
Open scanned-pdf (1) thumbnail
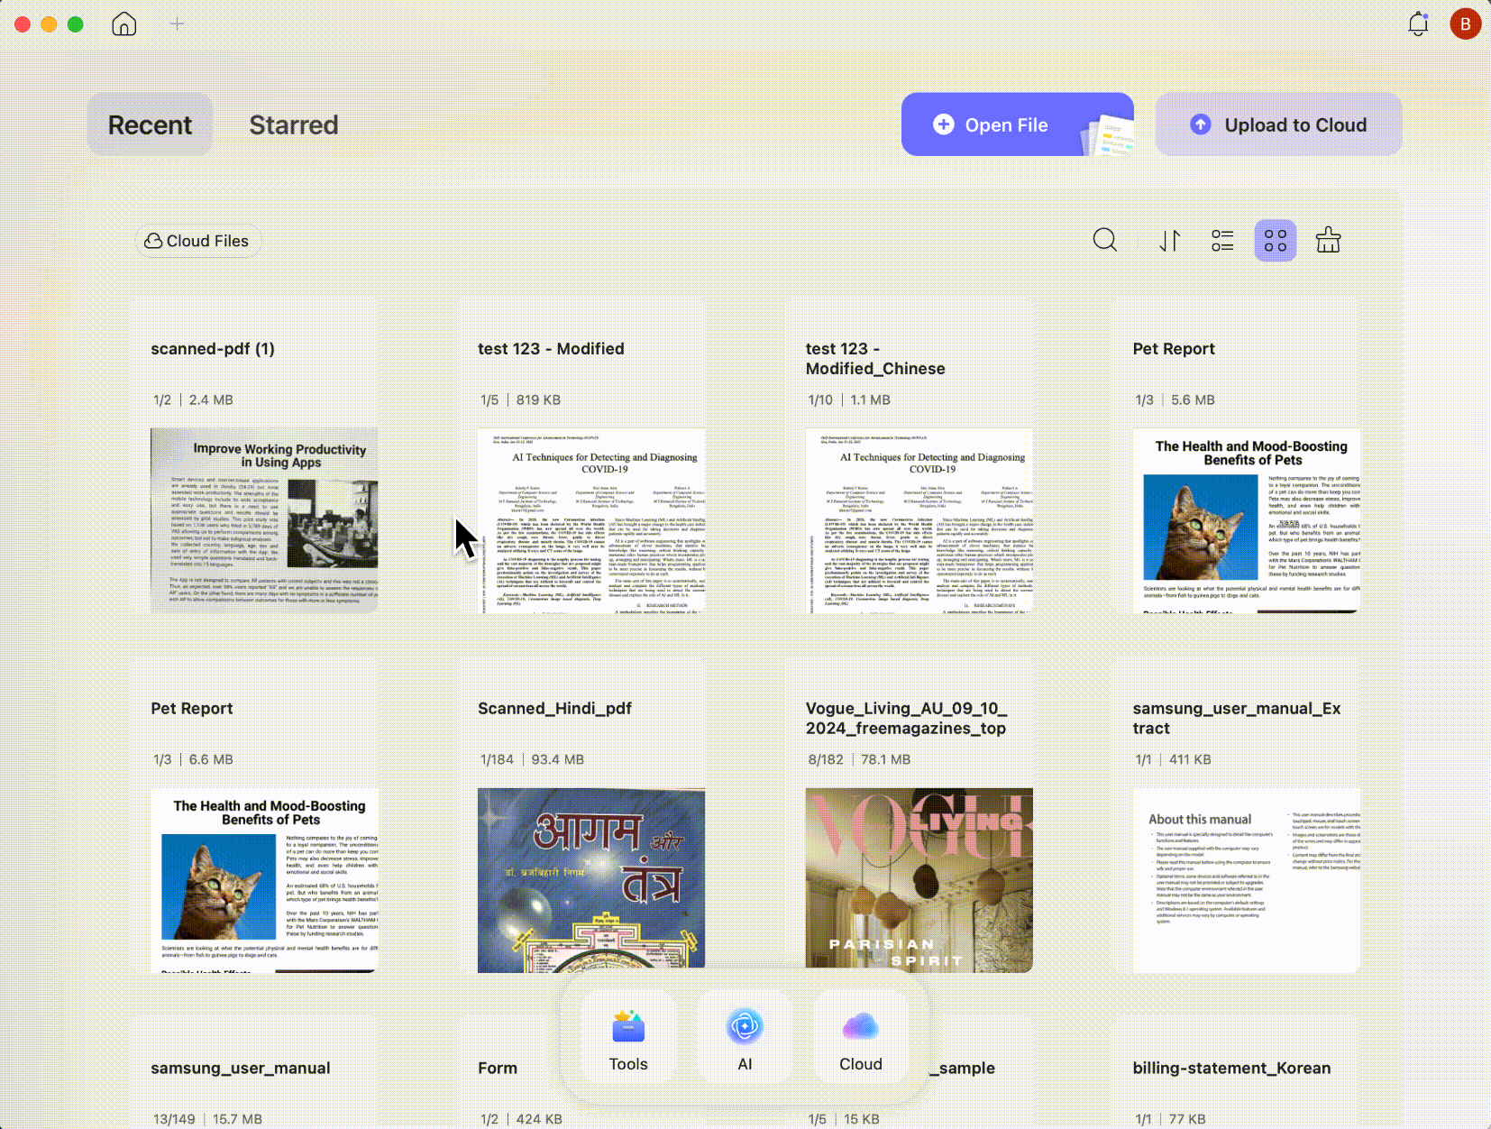264,520
